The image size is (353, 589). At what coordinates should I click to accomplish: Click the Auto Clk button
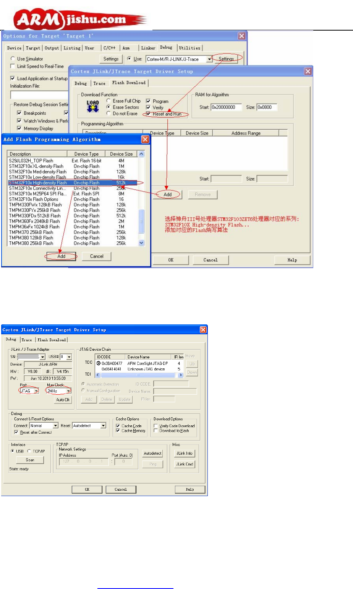63,400
